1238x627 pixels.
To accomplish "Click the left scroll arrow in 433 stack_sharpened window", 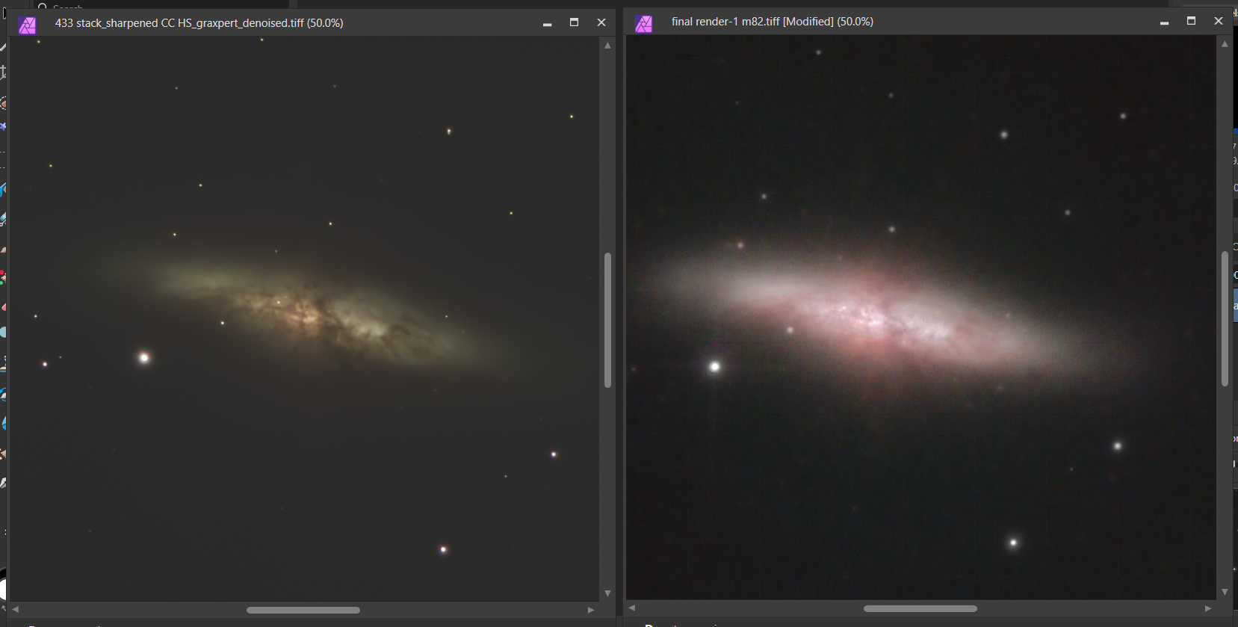I will (x=15, y=610).
